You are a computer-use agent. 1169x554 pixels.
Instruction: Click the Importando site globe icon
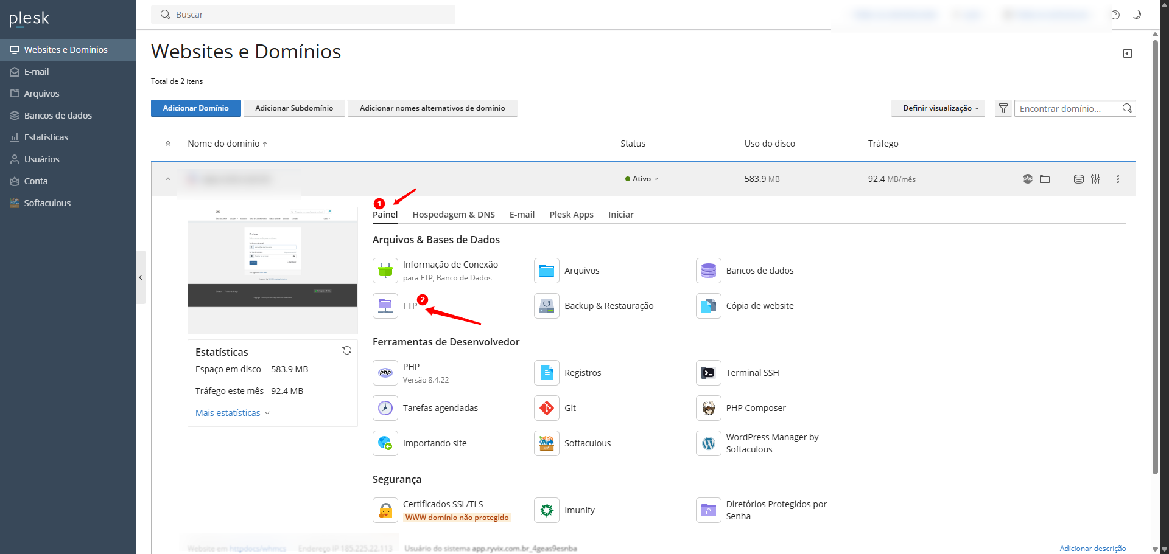[x=385, y=443]
